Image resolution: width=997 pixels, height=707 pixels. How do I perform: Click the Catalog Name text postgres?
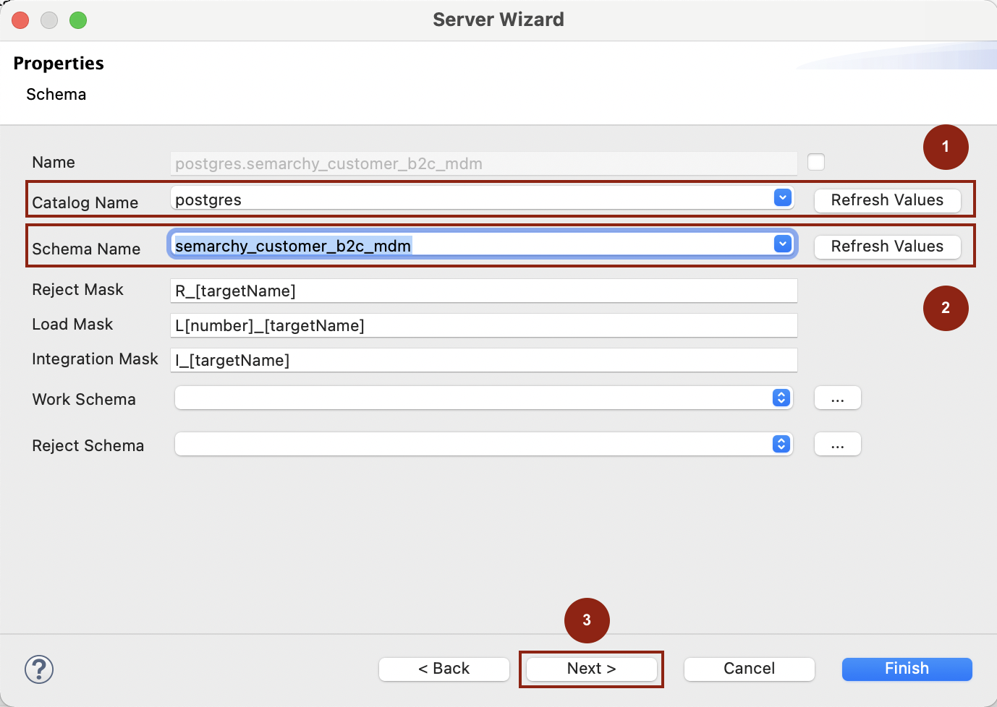click(x=208, y=200)
